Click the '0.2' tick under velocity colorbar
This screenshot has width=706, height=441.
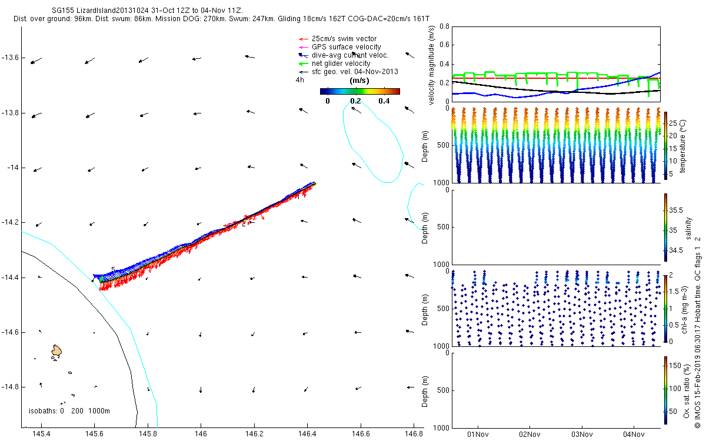pyautogui.click(x=355, y=101)
